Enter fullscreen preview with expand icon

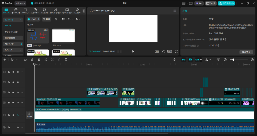tap(176, 51)
